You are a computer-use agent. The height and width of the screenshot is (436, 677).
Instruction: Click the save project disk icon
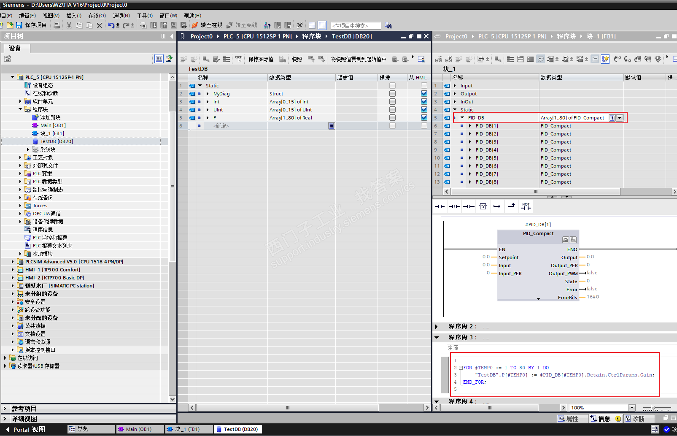19,25
